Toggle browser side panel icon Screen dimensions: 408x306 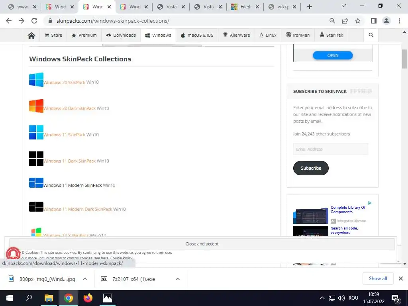[374, 21]
